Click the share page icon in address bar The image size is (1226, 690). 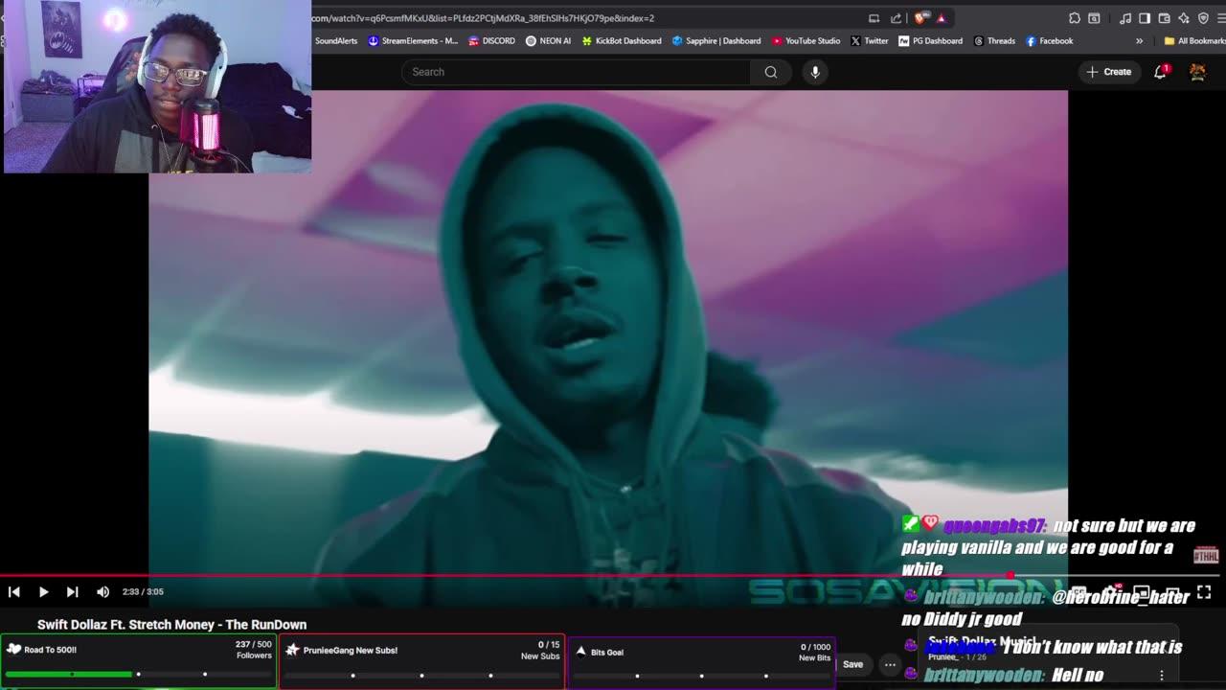(x=897, y=18)
